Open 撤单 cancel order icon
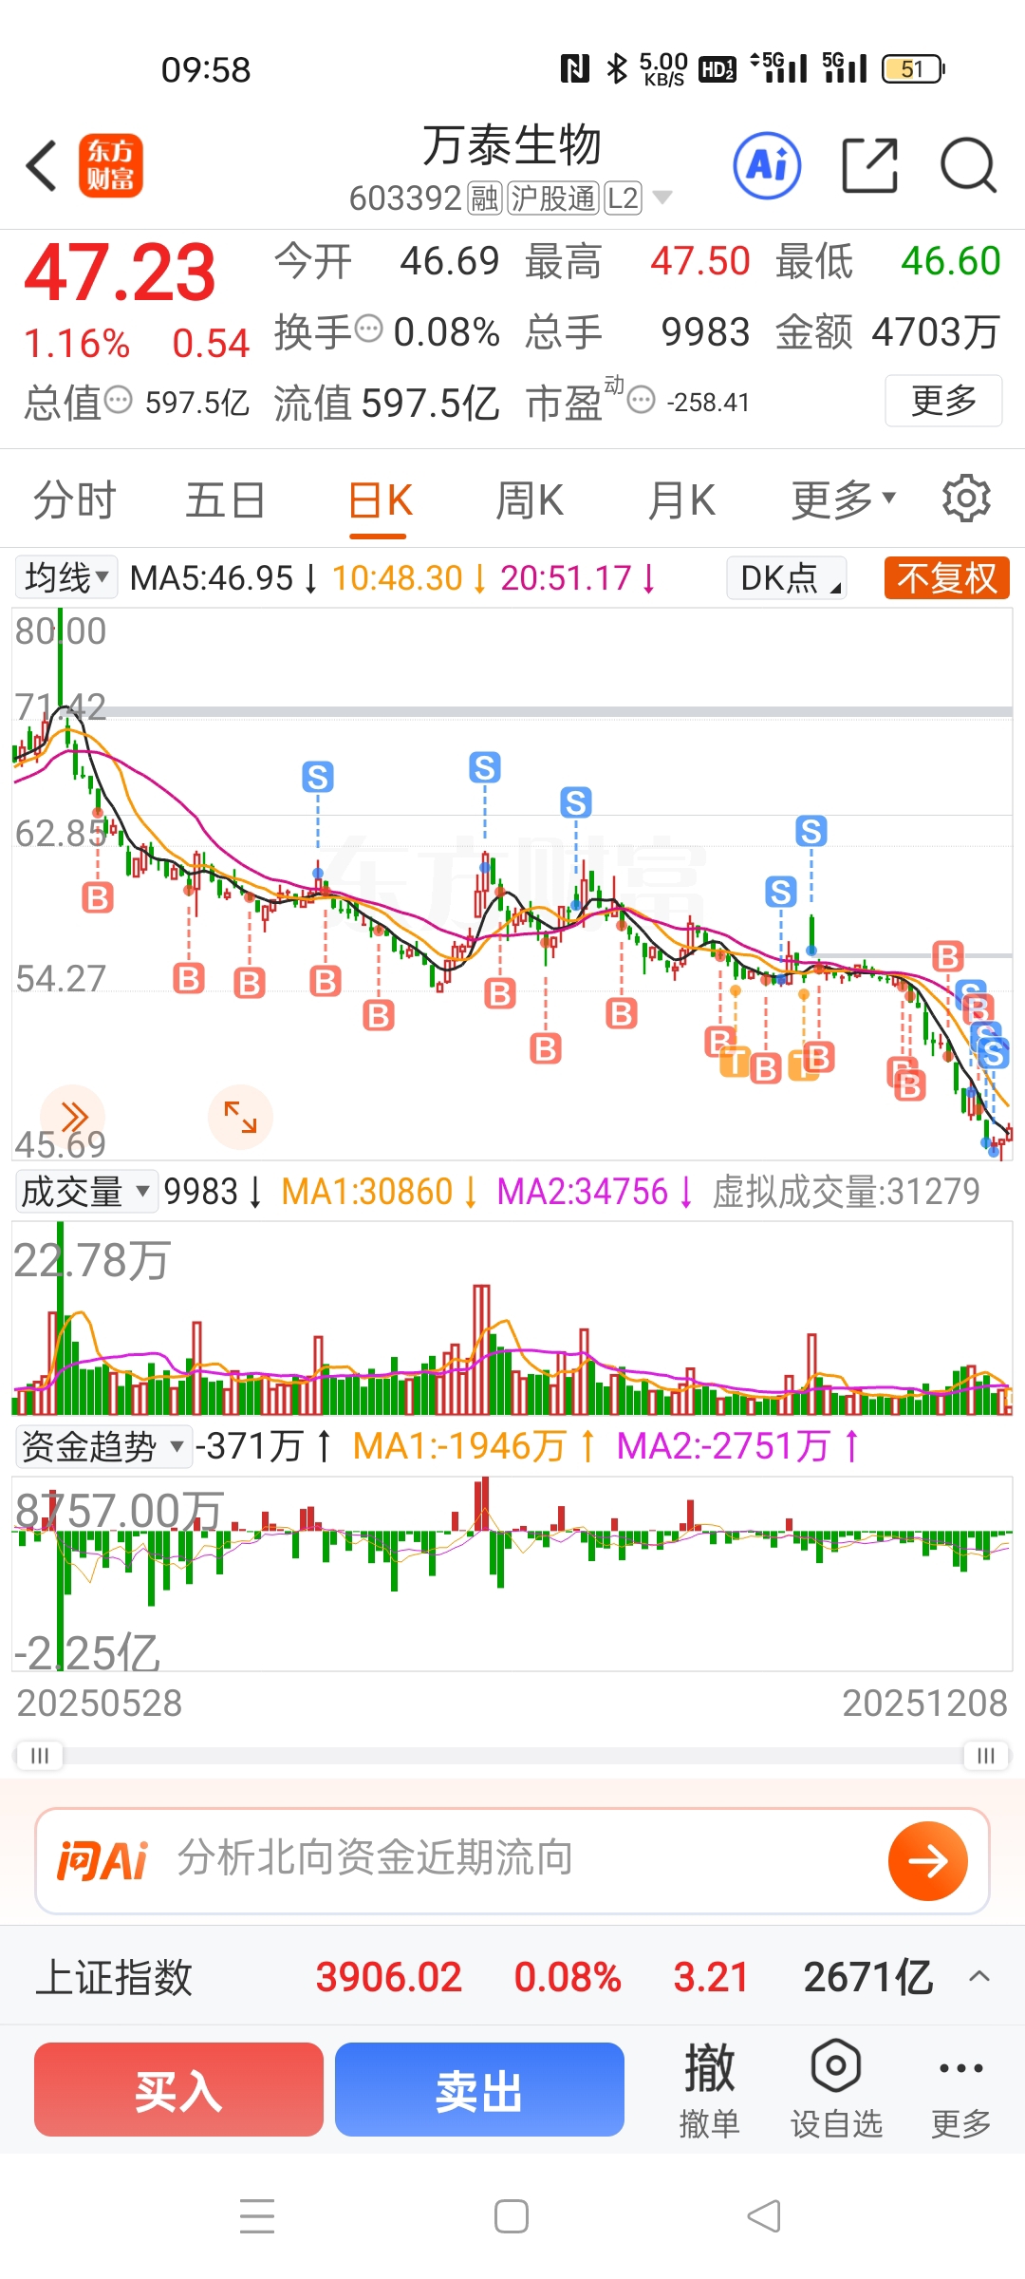The height and width of the screenshot is (2279, 1025). (x=709, y=2089)
